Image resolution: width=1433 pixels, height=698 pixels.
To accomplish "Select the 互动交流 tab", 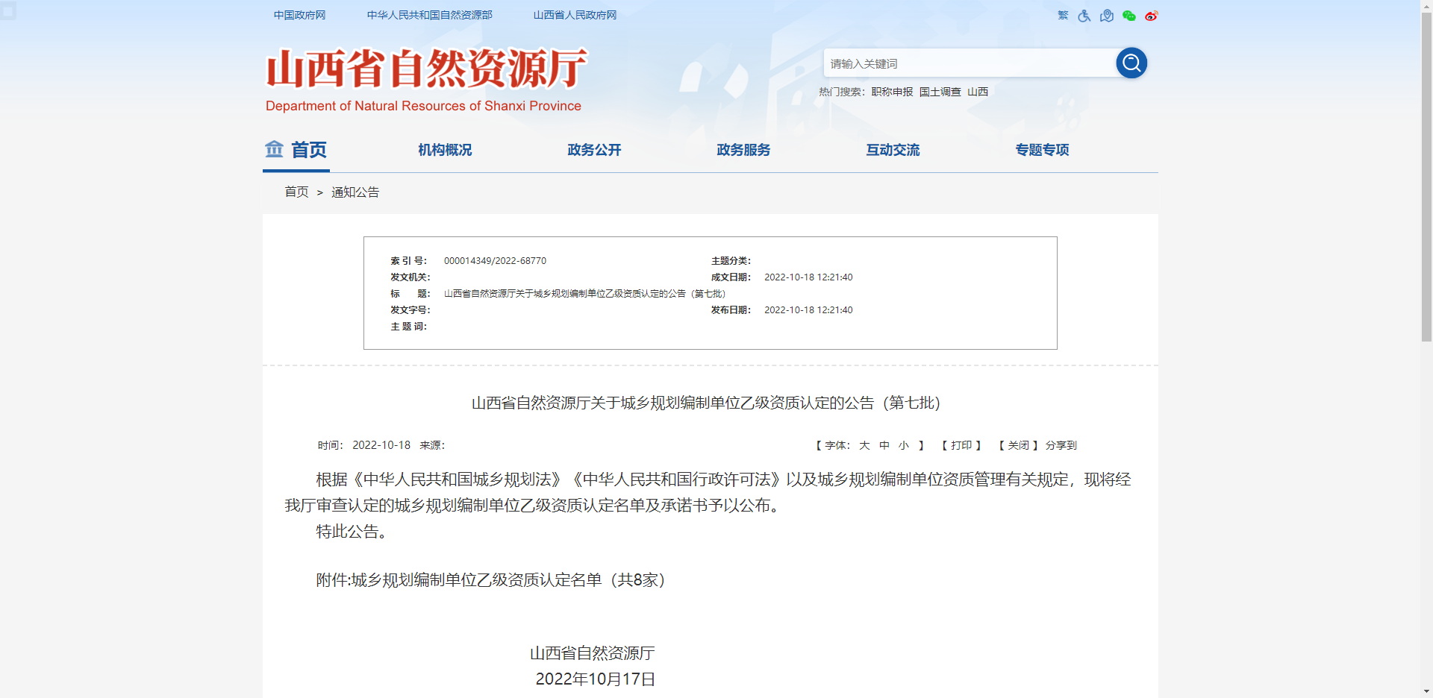I will [x=893, y=150].
